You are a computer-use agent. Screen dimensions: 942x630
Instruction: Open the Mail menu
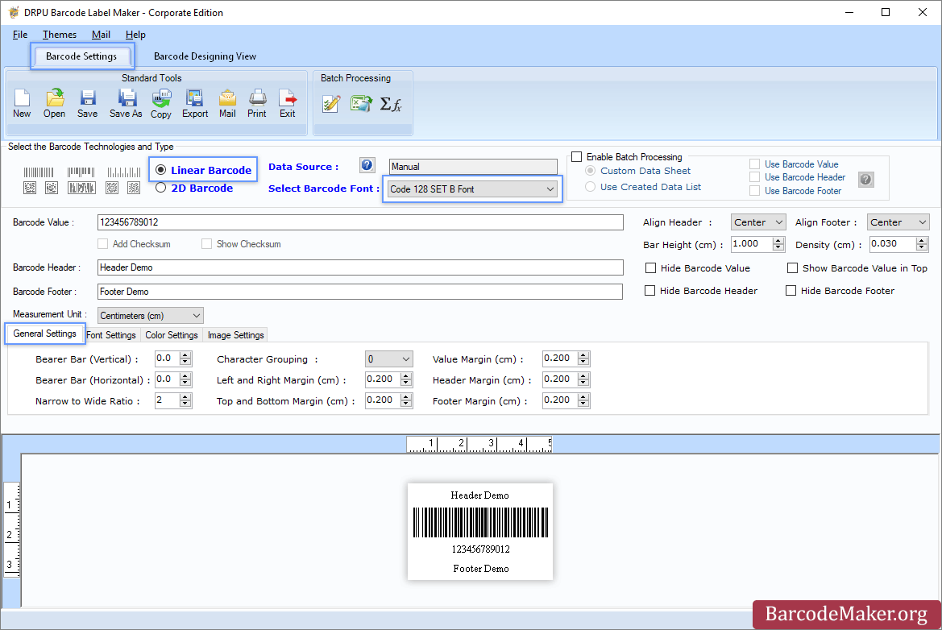click(101, 35)
